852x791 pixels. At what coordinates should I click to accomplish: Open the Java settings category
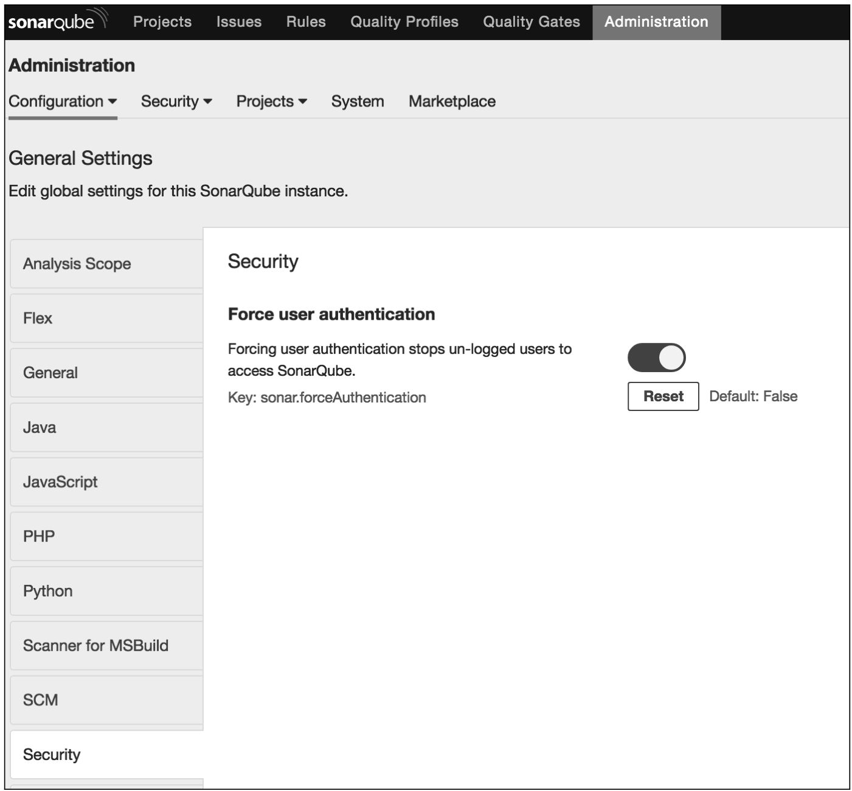pyautogui.click(x=107, y=427)
